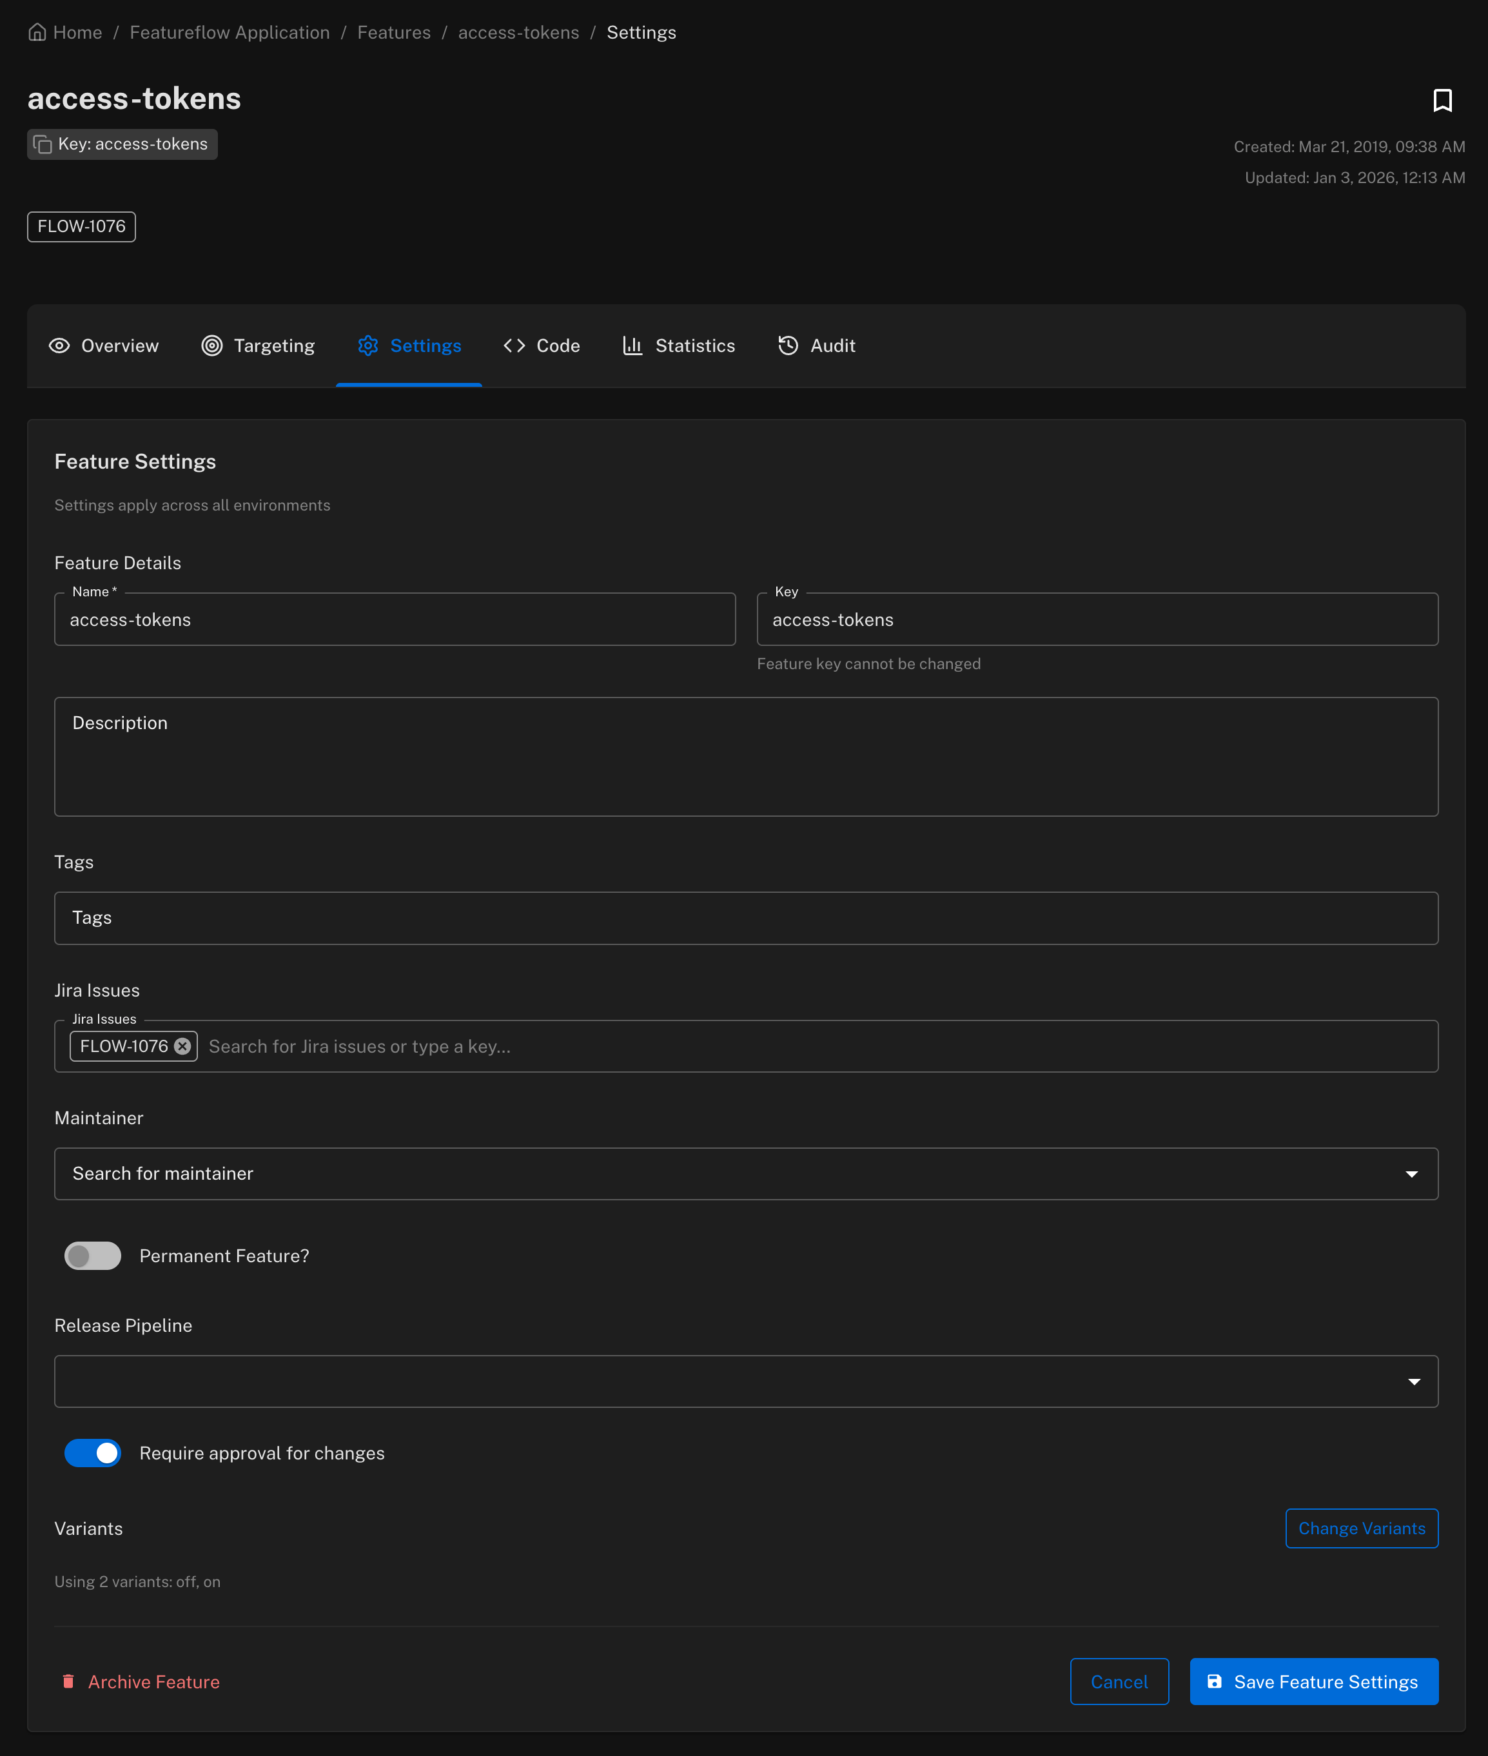Image resolution: width=1488 pixels, height=1756 pixels.
Task: Click the target icon on Targeting tab
Action: tap(211, 346)
